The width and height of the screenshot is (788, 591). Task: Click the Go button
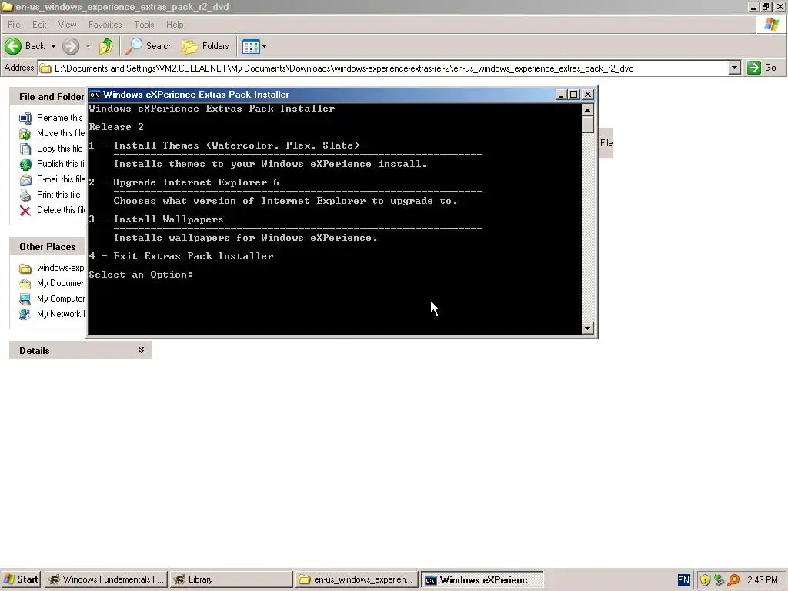tap(762, 68)
